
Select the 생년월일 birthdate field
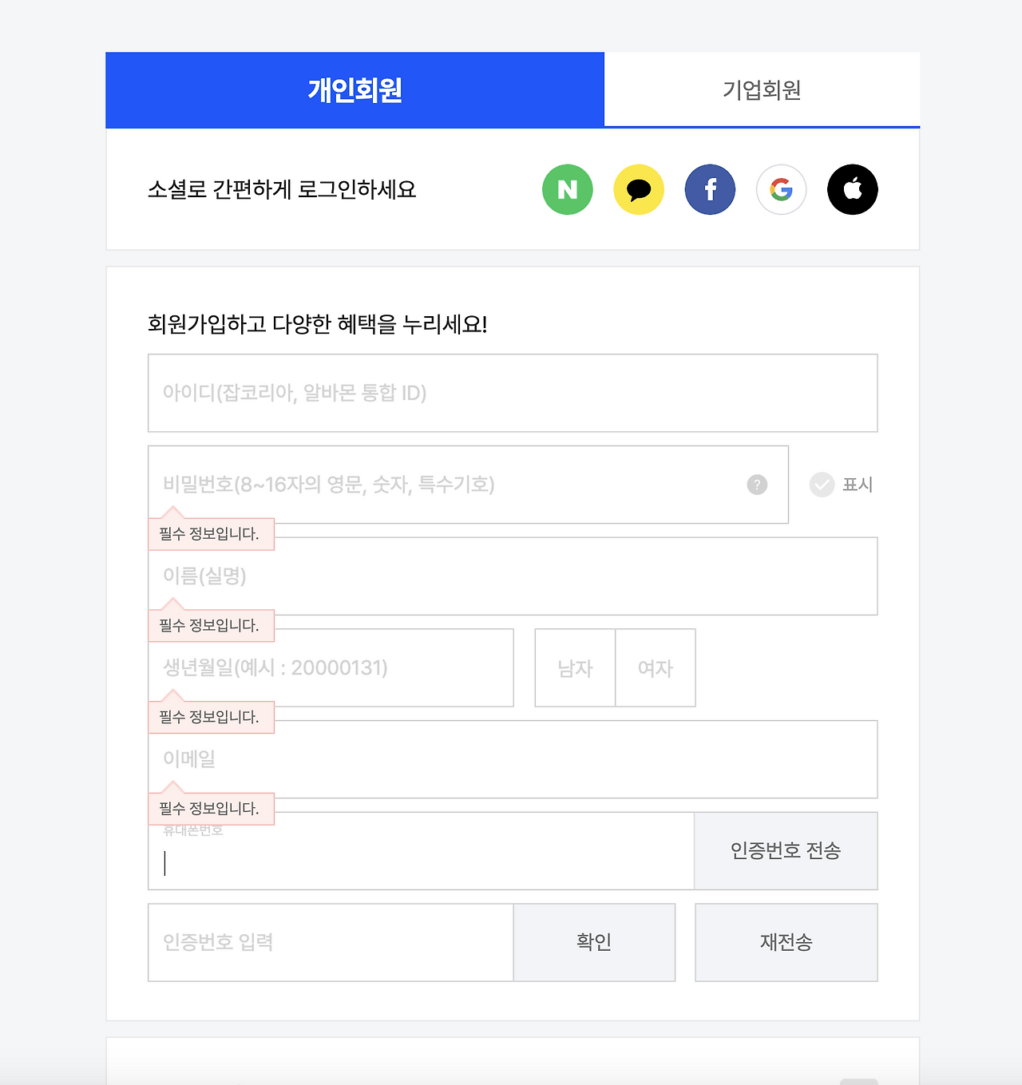(x=331, y=668)
